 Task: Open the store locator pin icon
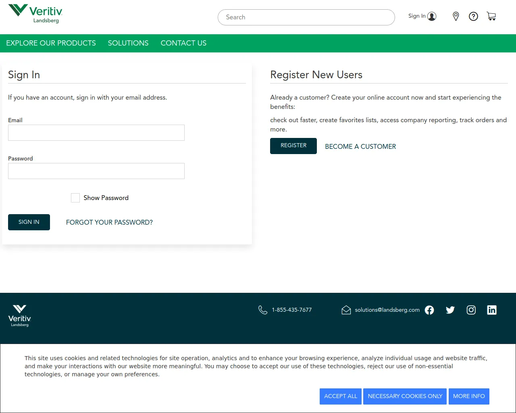(x=456, y=16)
